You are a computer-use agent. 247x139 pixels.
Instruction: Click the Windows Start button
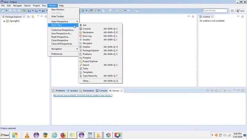5,135
